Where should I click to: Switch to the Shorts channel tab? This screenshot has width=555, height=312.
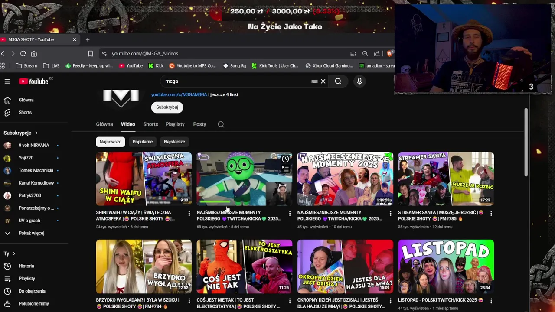(150, 124)
